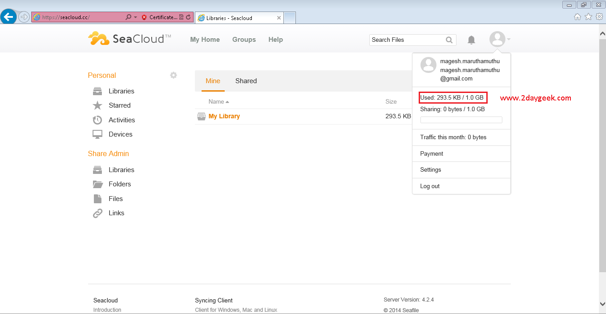Click the Server Version: 4.2.4 text

point(409,300)
